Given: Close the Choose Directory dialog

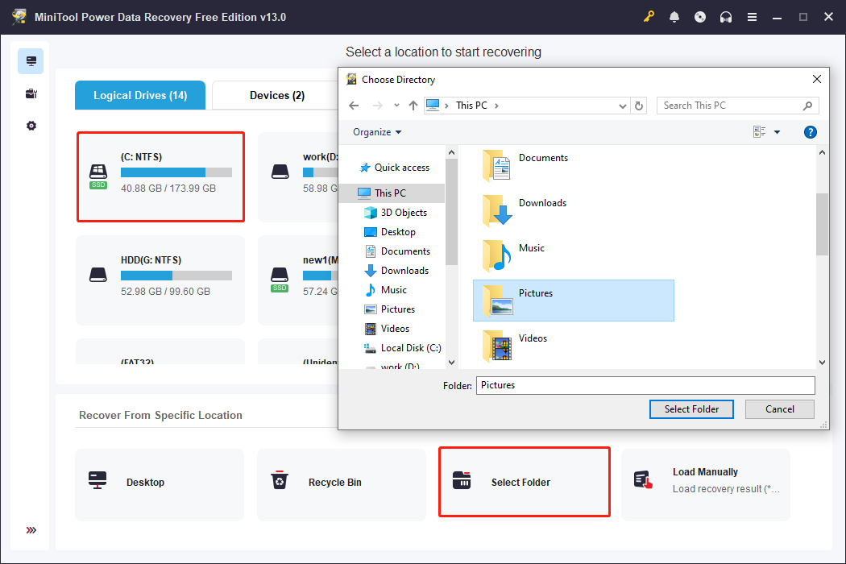Looking at the screenshot, I should tap(817, 79).
